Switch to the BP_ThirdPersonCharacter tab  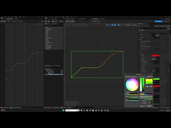(x=69, y=19)
